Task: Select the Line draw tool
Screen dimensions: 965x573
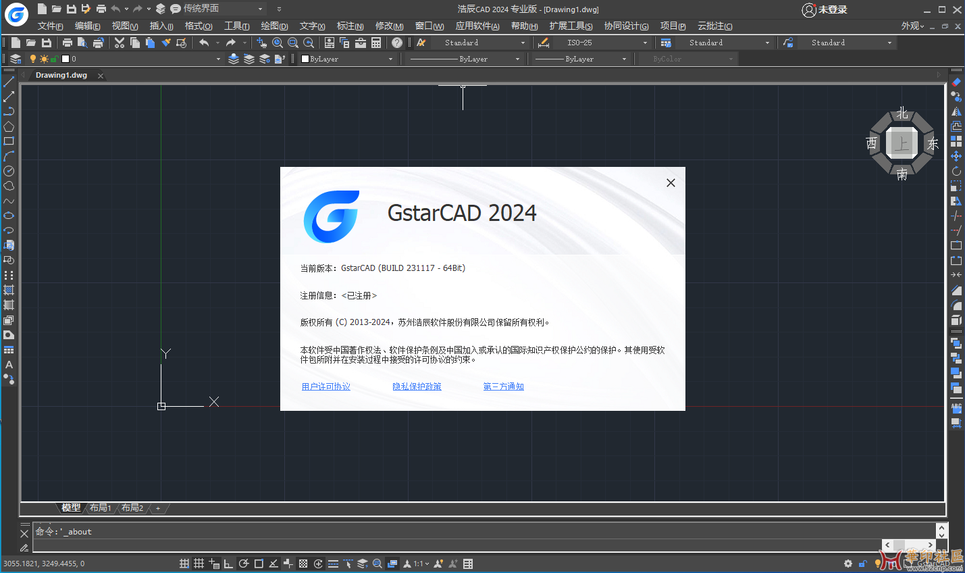Action: click(x=9, y=82)
